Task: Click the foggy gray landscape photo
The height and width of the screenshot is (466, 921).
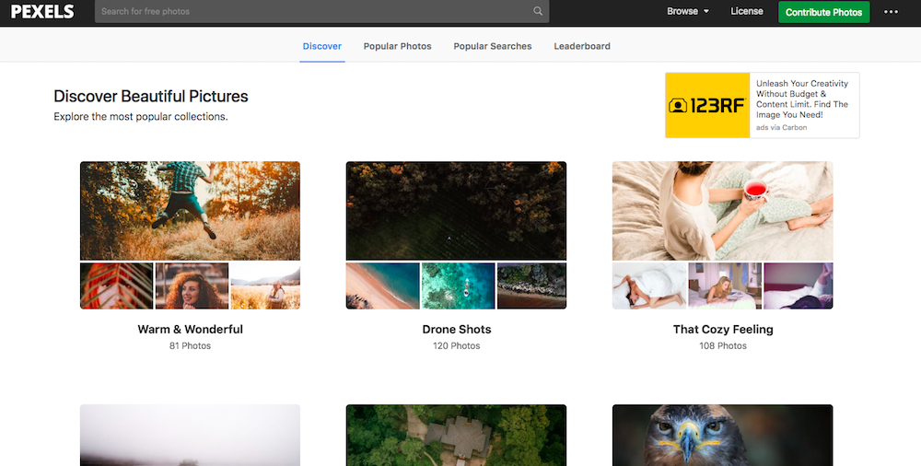Action: point(191,435)
